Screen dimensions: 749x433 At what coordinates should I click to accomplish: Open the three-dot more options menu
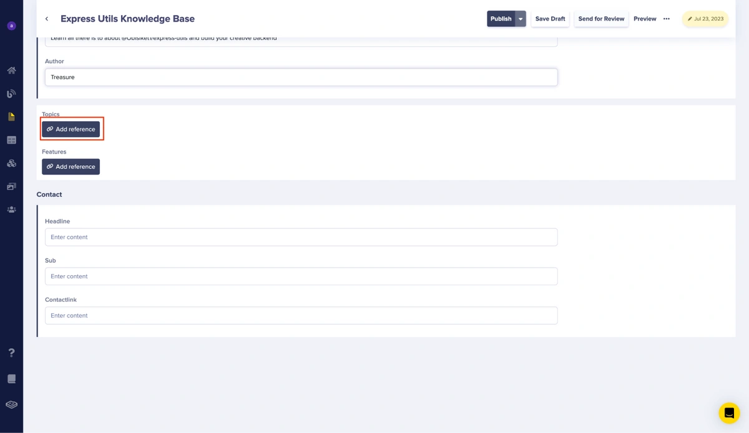click(x=667, y=19)
